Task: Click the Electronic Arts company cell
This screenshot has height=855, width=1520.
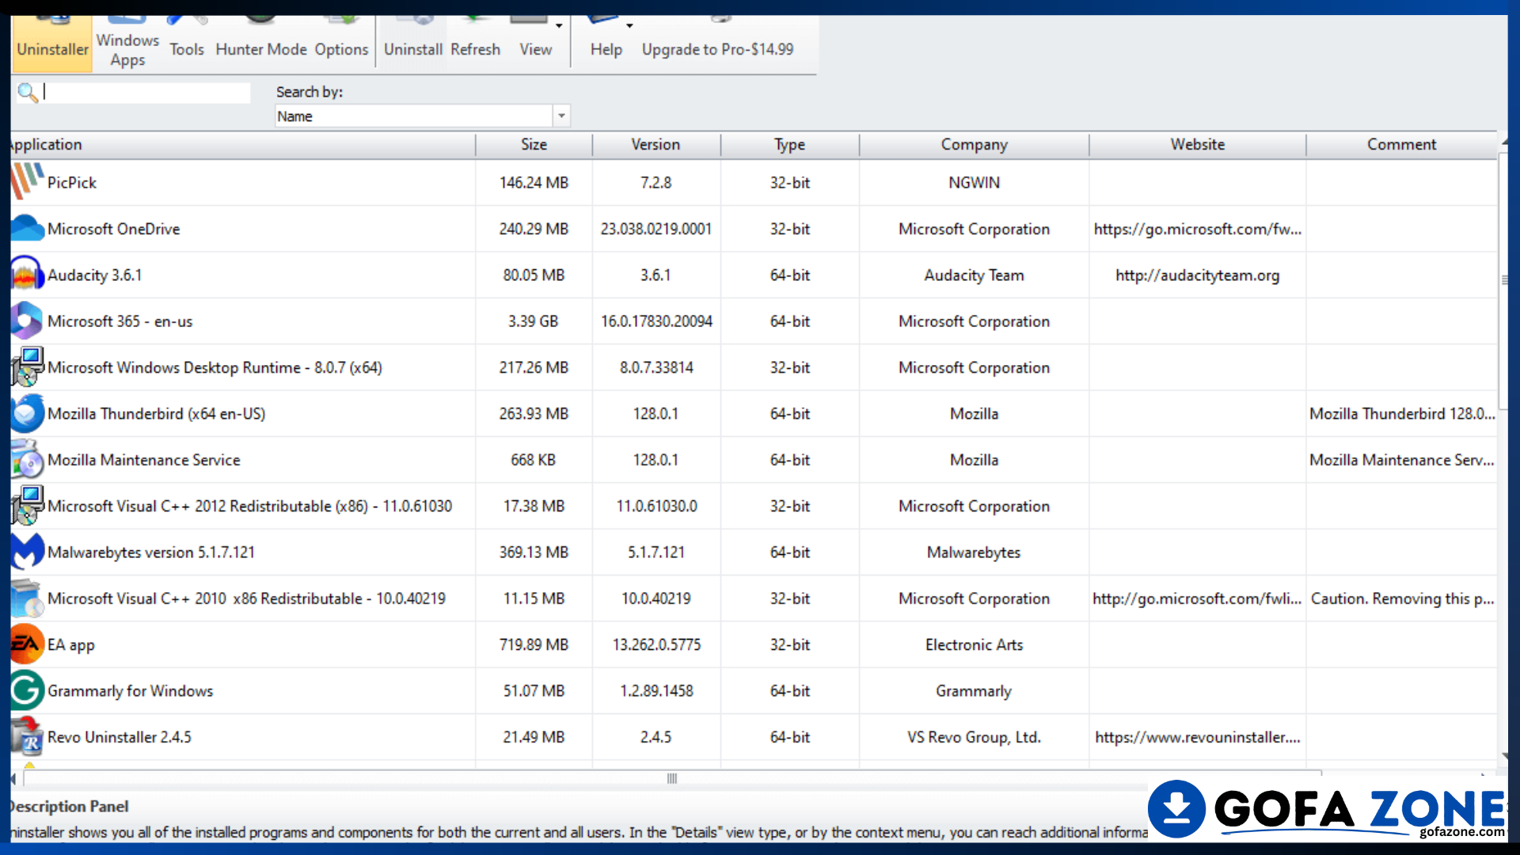Action: pyautogui.click(x=974, y=644)
